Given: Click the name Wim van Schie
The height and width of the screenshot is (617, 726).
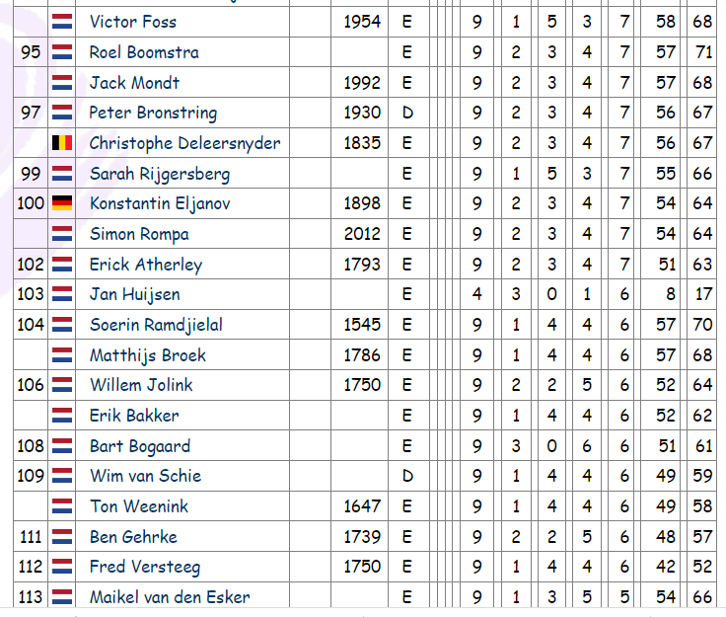Looking at the screenshot, I should (145, 476).
